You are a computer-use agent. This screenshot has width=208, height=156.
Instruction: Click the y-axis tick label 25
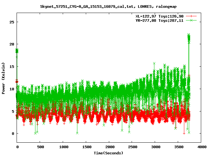click(12, 22)
